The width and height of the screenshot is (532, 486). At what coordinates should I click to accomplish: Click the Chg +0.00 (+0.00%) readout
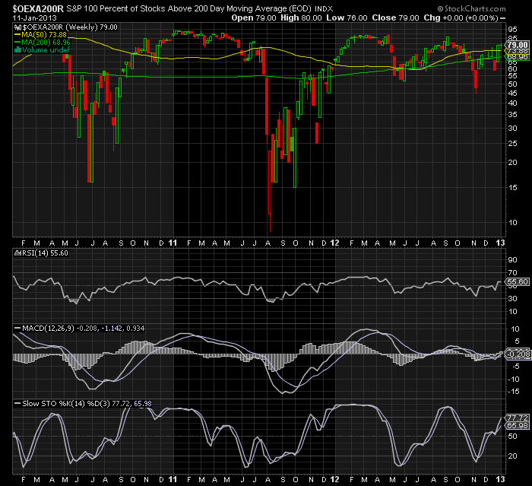[x=461, y=18]
